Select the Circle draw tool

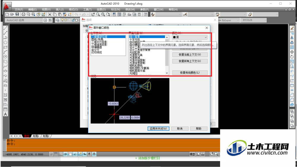[5, 57]
